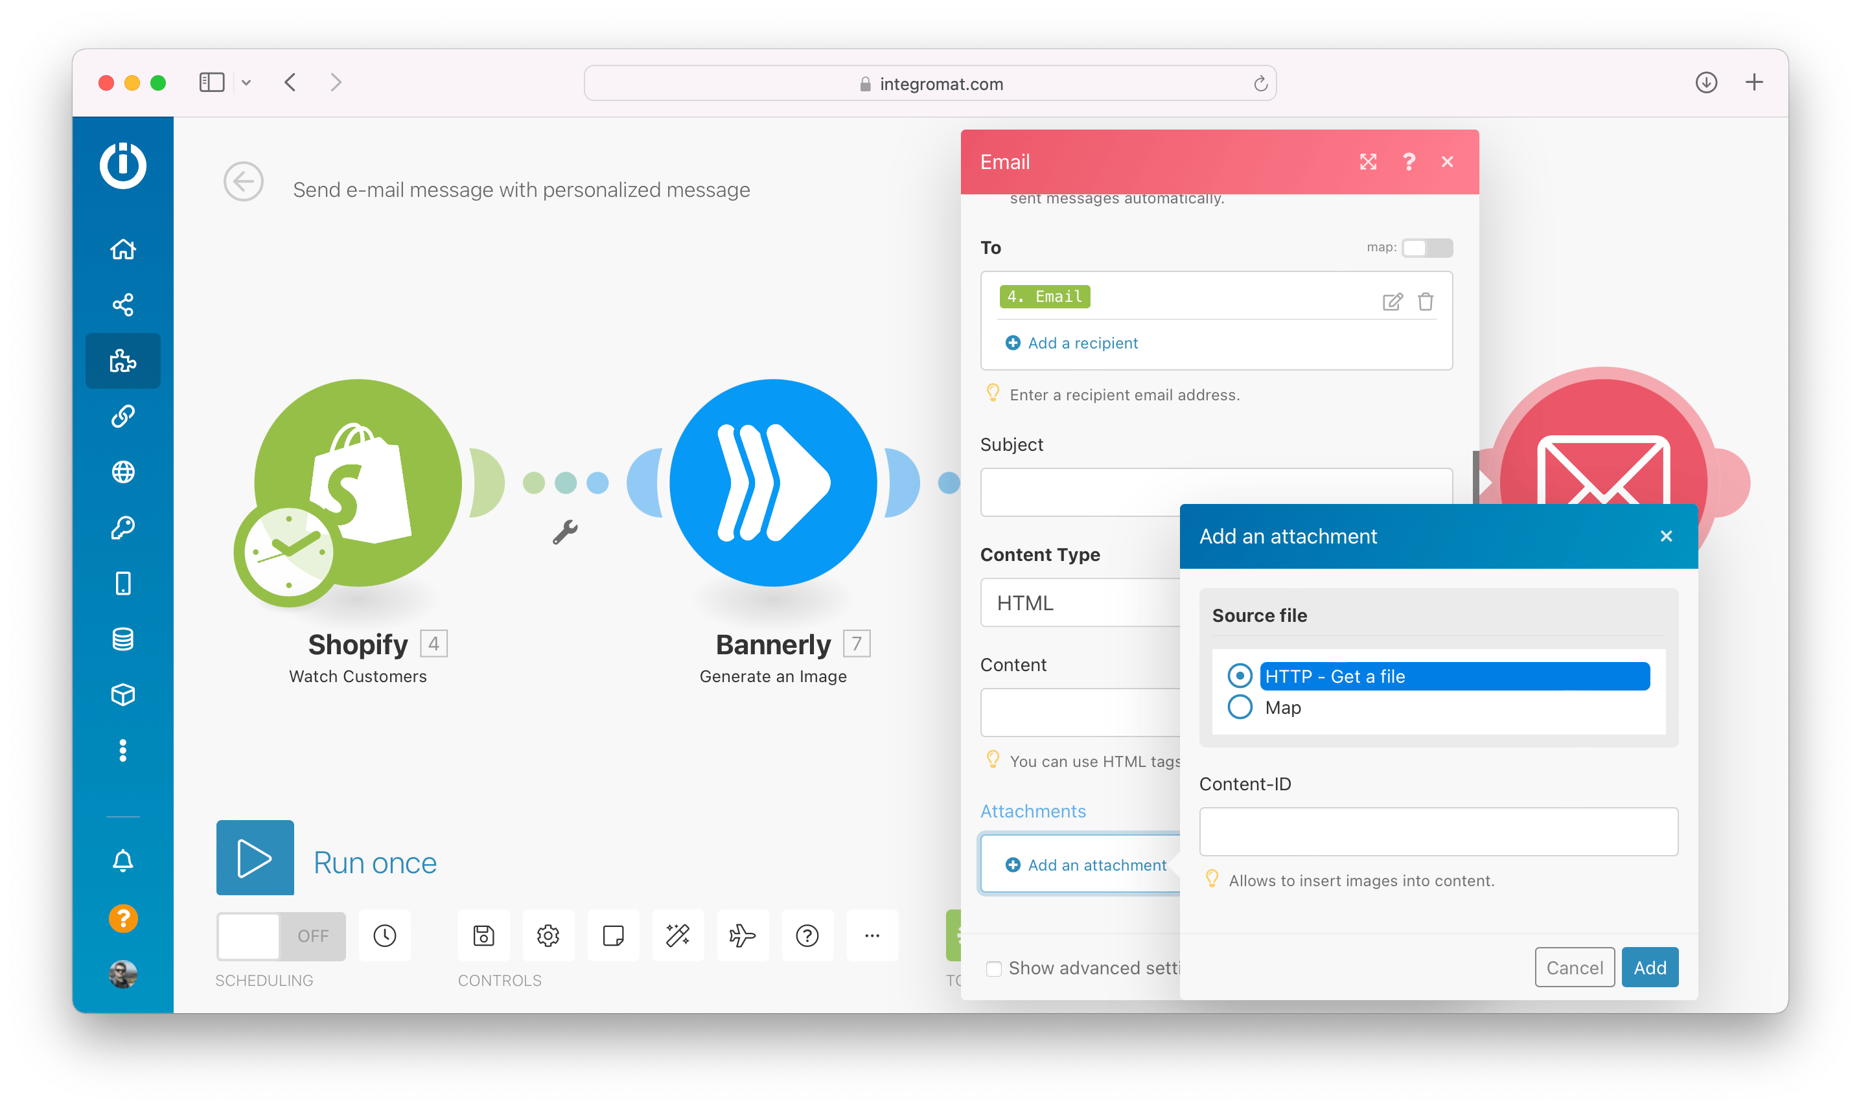
Task: Go back in Safari browser
Action: (x=290, y=82)
